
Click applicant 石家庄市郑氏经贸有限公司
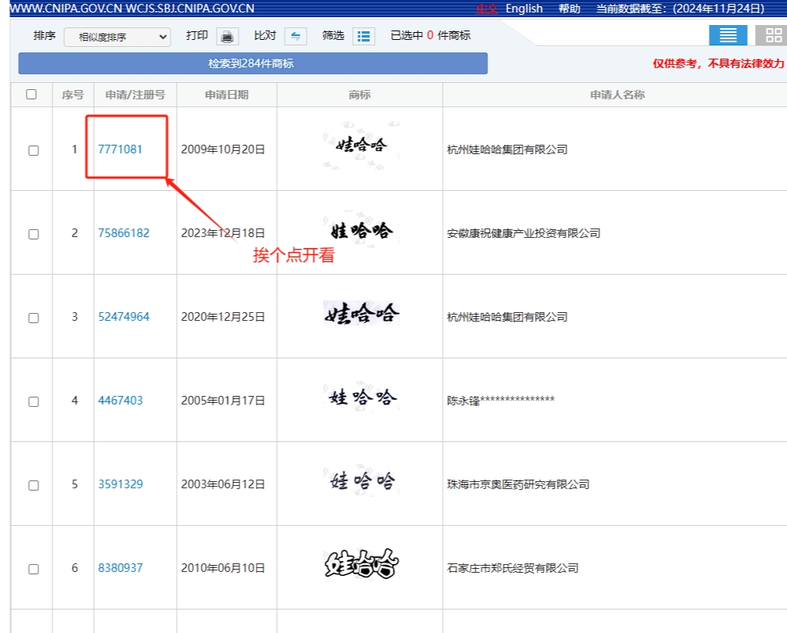click(x=512, y=568)
